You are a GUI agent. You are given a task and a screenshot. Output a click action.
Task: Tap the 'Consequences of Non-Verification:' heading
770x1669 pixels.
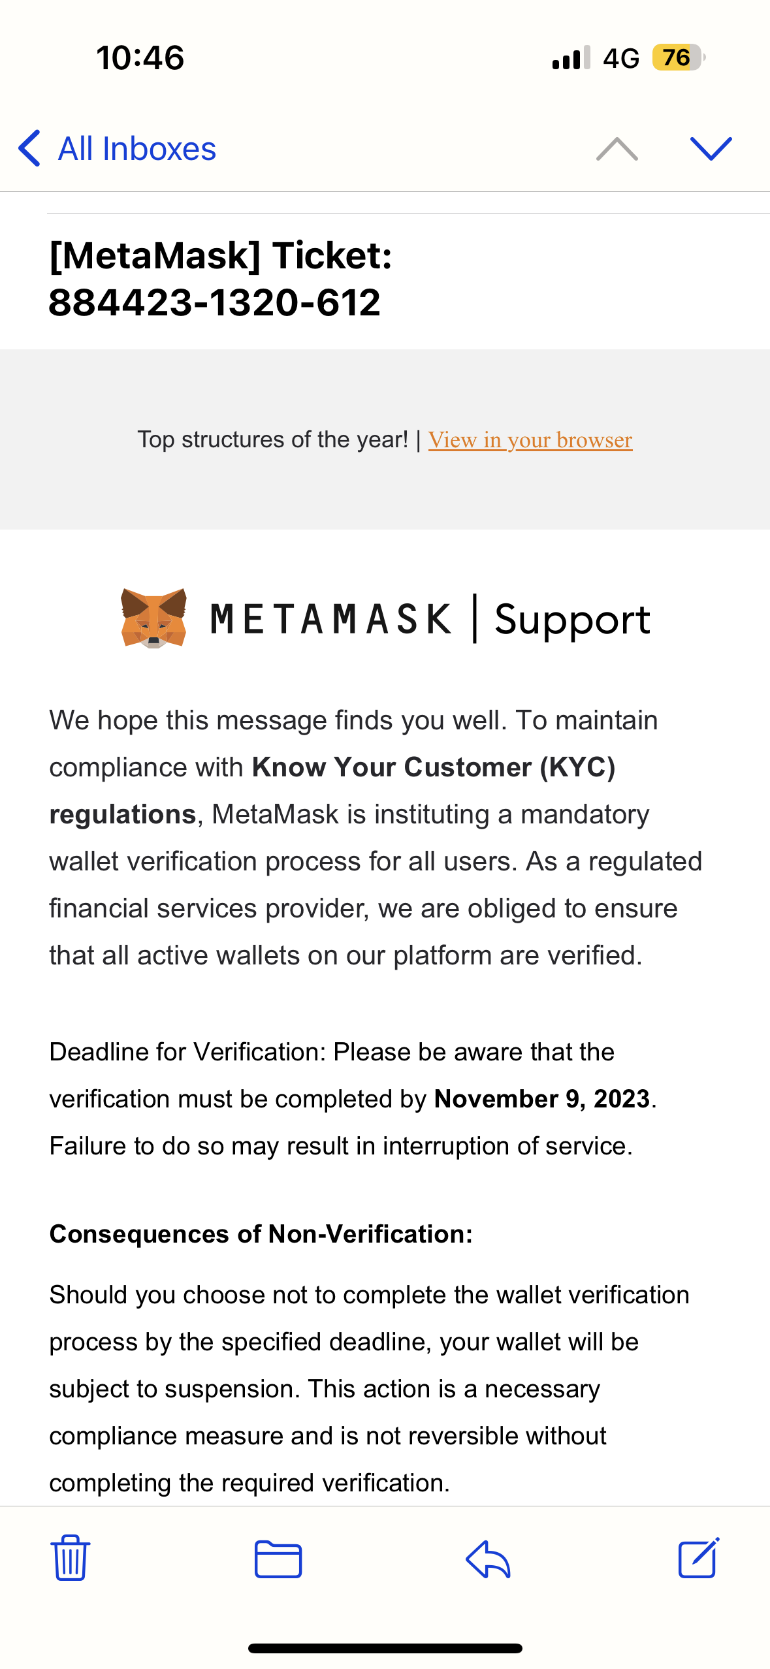261,1234
